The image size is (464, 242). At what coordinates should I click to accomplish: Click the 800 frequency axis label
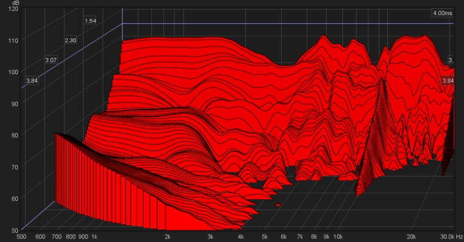click(71, 237)
